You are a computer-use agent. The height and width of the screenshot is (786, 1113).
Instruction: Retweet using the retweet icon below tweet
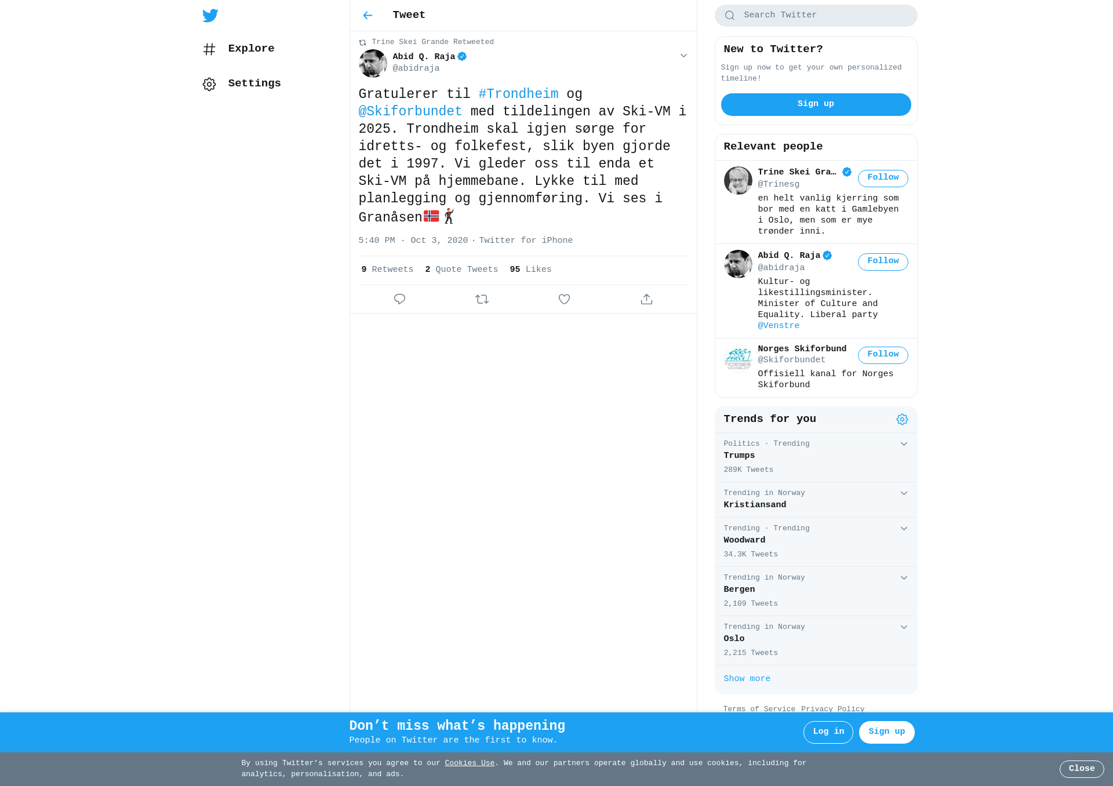coord(482,299)
